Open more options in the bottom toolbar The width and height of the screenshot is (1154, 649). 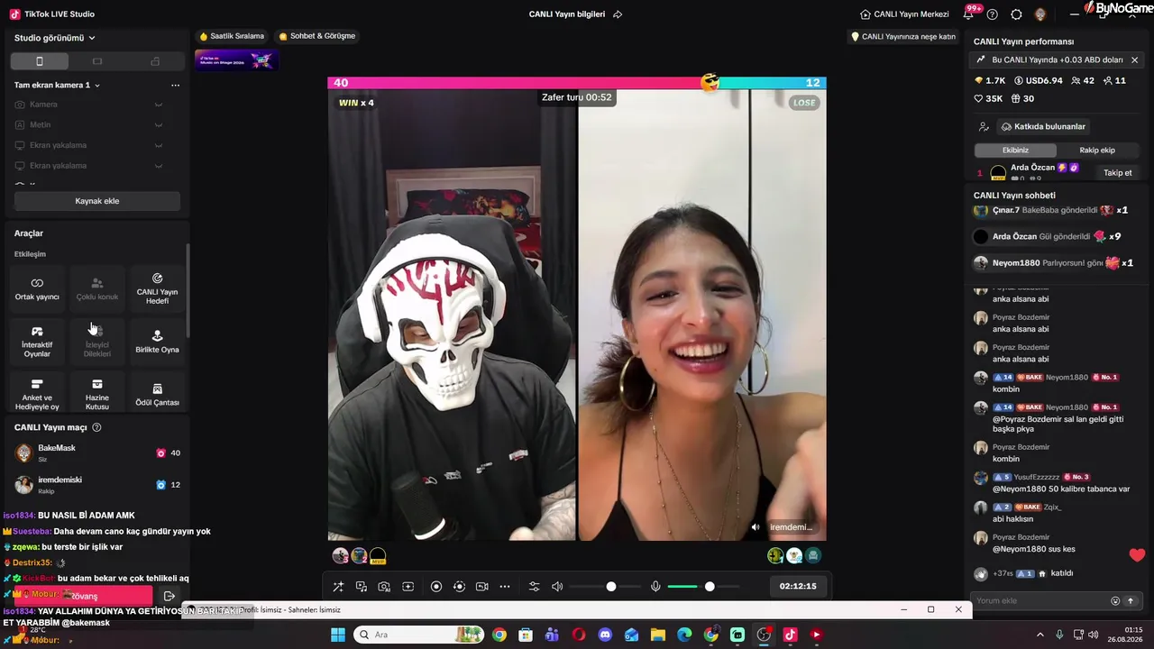[x=505, y=587]
